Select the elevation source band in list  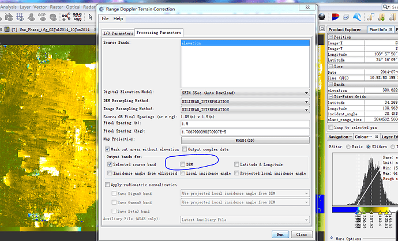click(x=245, y=43)
